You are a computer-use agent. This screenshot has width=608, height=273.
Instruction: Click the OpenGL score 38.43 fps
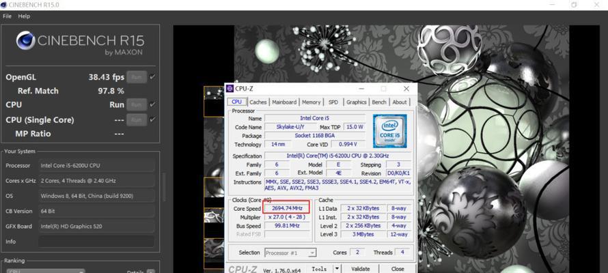[107, 77]
